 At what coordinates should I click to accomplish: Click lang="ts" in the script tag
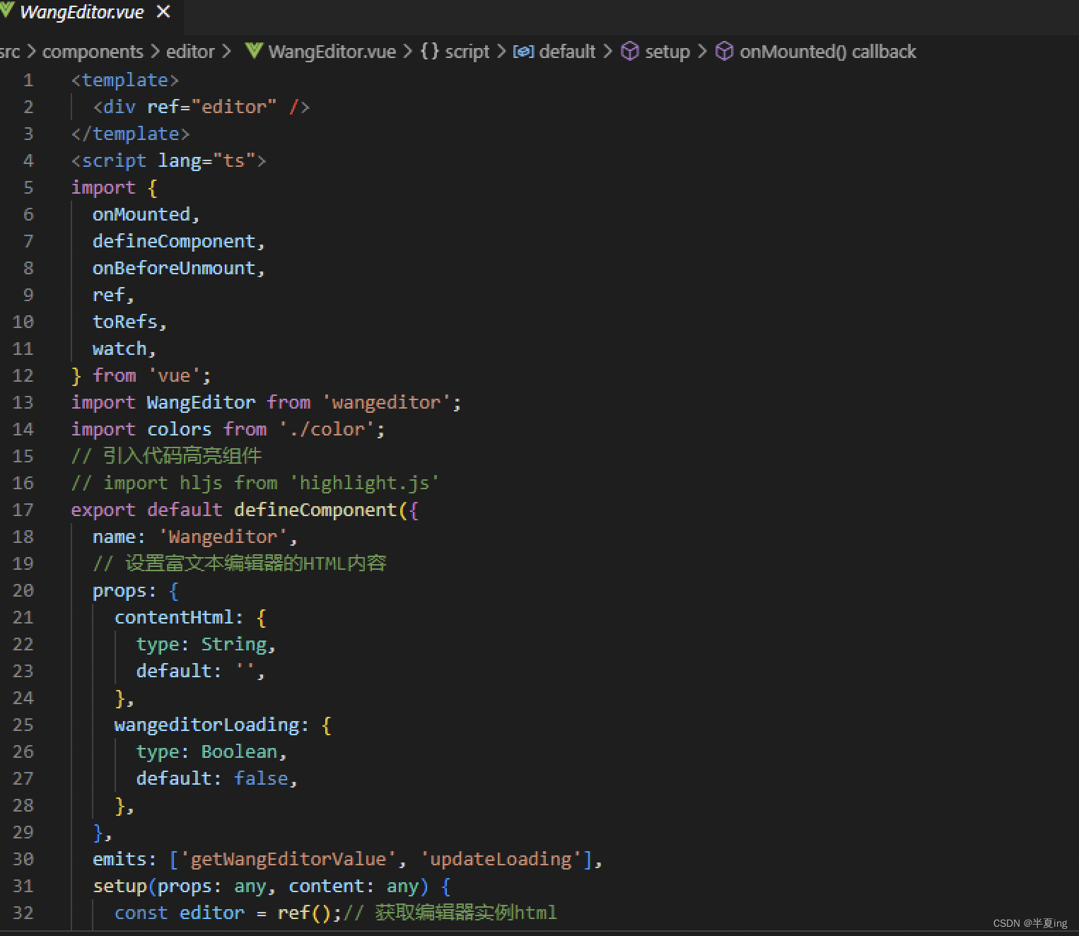pos(206,160)
